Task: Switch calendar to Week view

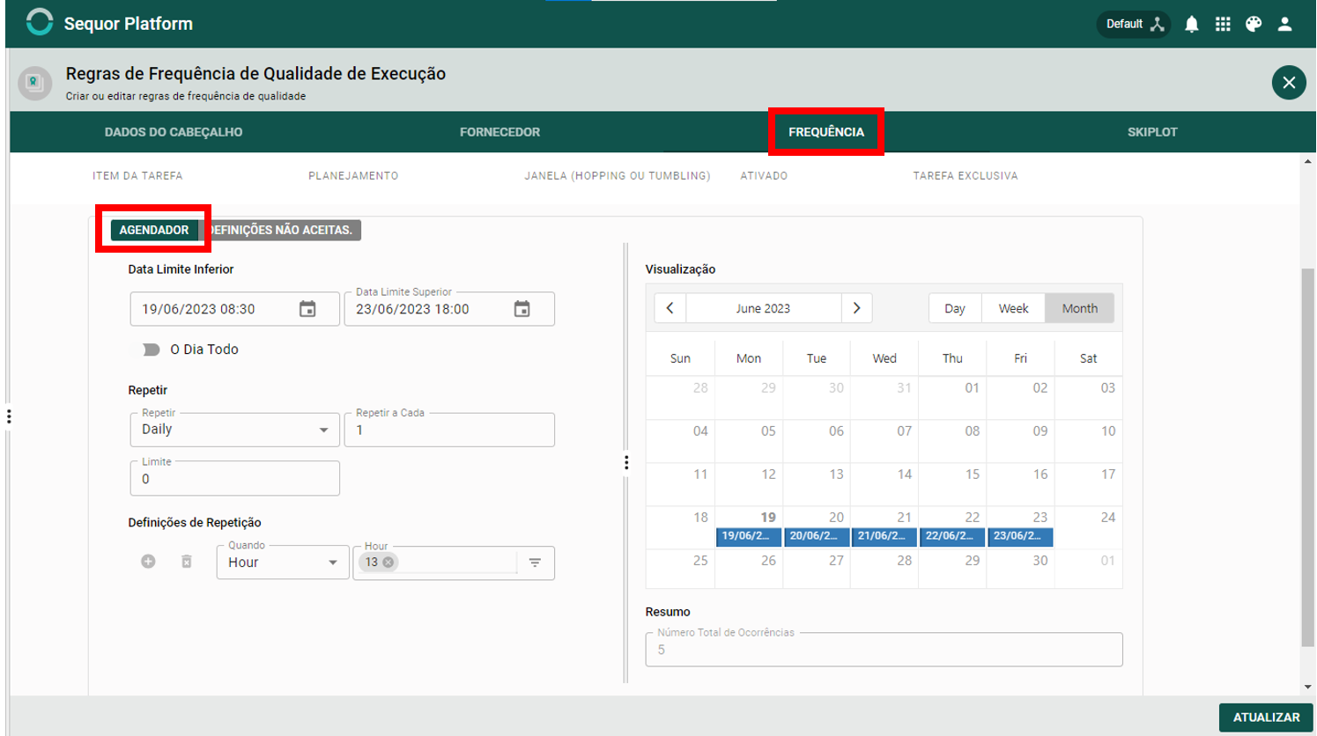Action: (x=1013, y=308)
